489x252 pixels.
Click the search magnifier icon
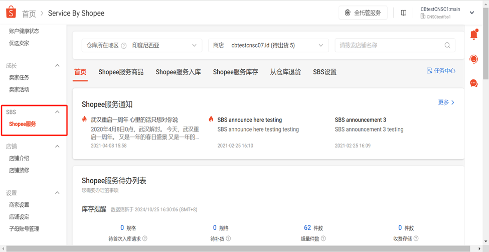(447, 45)
